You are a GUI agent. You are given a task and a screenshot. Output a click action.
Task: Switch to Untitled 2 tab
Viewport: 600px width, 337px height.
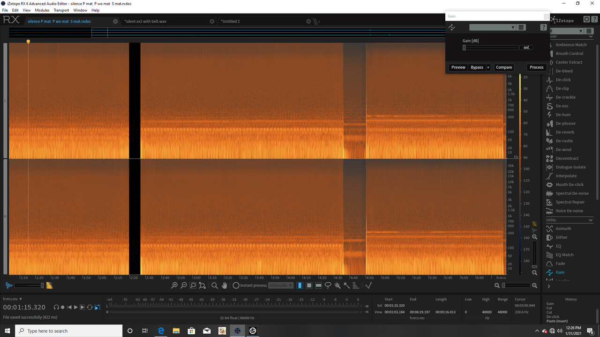coord(230,22)
